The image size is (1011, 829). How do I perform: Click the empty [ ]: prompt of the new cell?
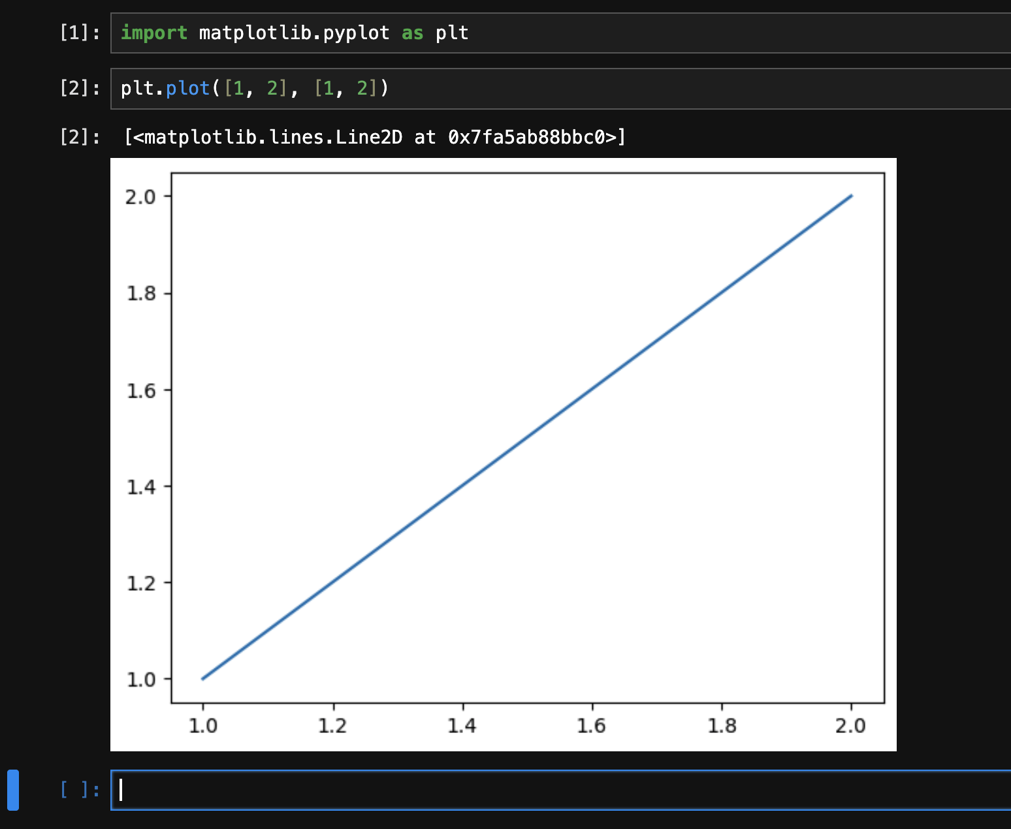pyautogui.click(x=80, y=790)
